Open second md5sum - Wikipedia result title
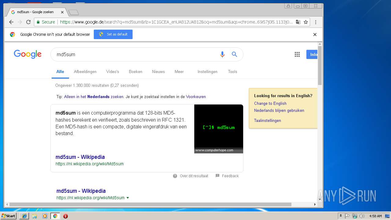Image resolution: width=391 pixels, height=220 pixels. (81, 191)
